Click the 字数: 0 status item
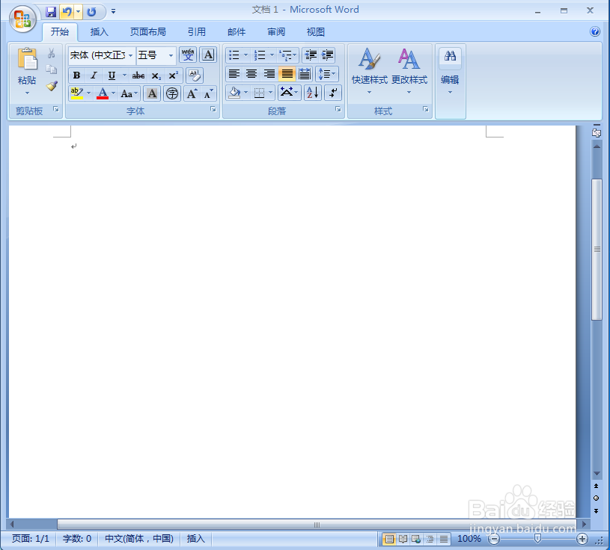This screenshot has width=610, height=550. (77, 539)
